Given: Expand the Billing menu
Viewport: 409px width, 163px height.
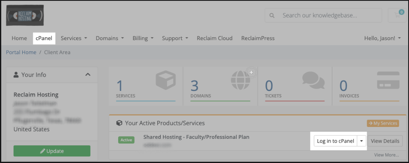Looking at the screenshot, I should point(143,38).
